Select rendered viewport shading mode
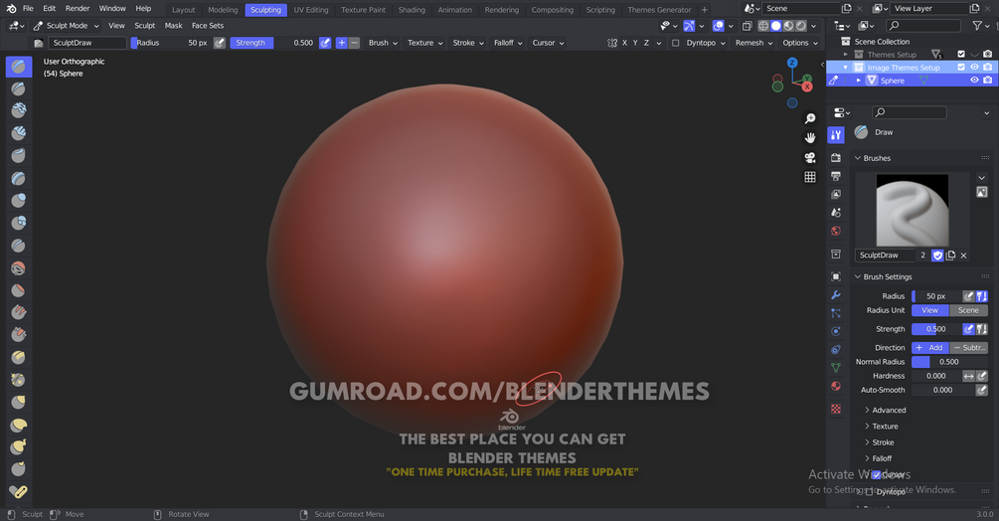This screenshot has width=999, height=521. 801,26
